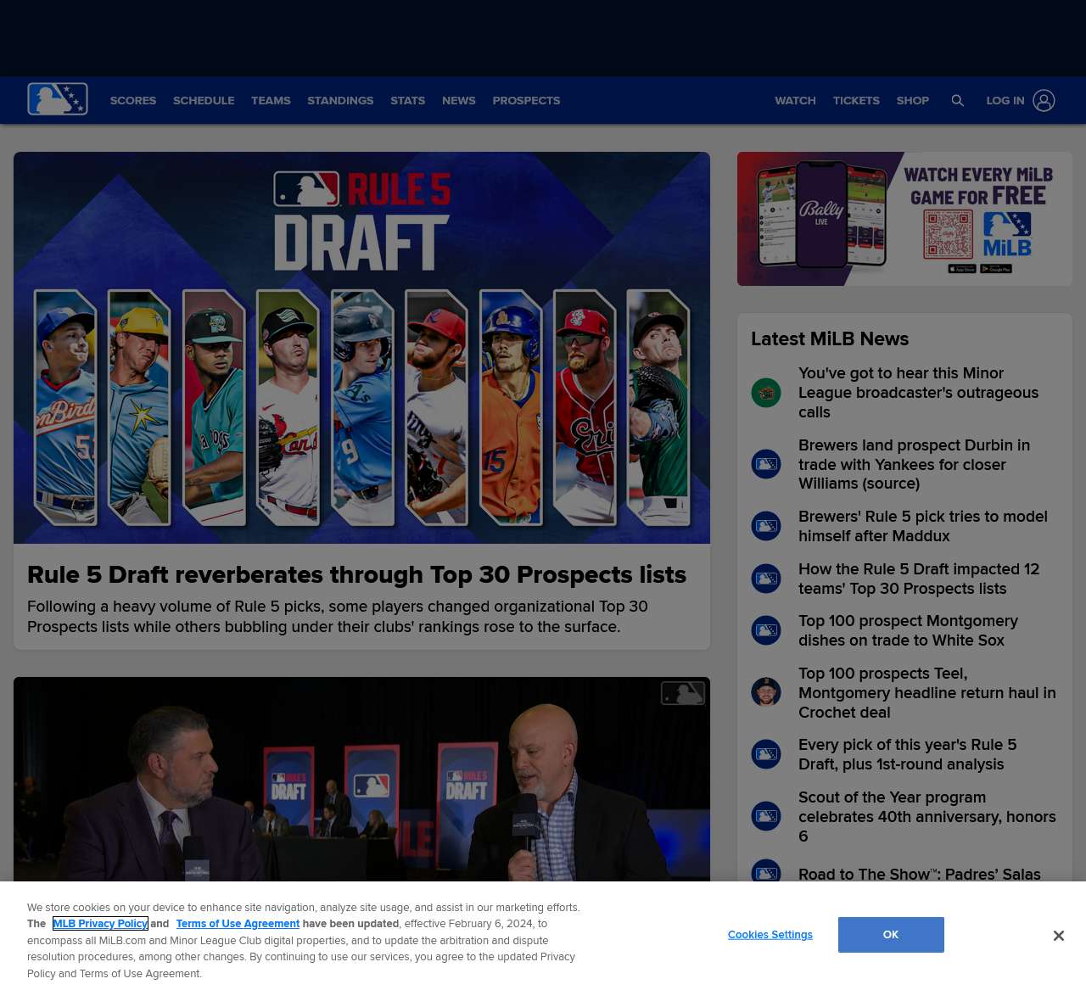1086x990 pixels.
Task: Go to Tickets in the header
Action: [856, 100]
